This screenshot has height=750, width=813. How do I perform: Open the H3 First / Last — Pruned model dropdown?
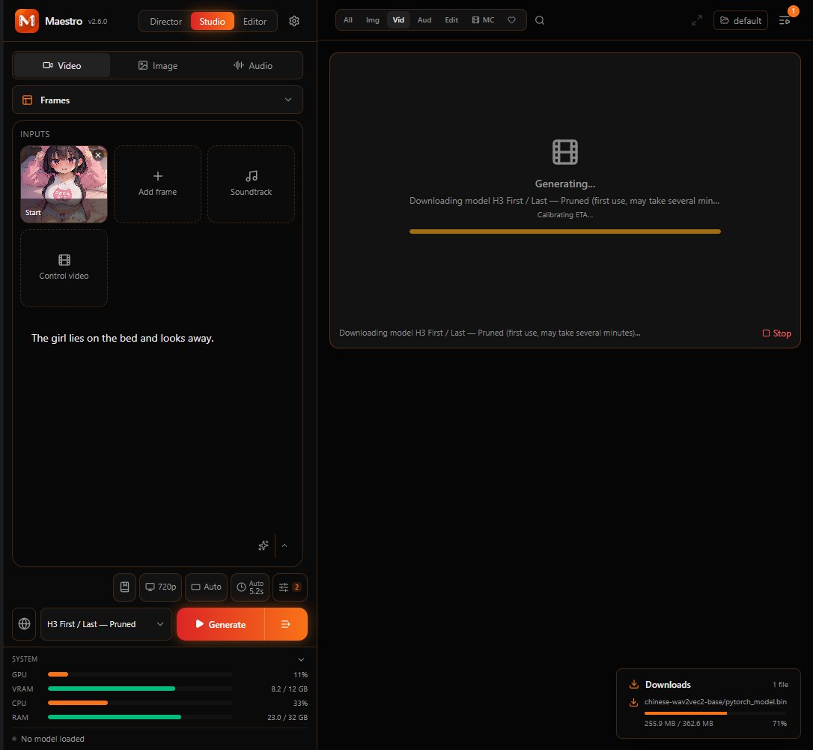coord(106,624)
